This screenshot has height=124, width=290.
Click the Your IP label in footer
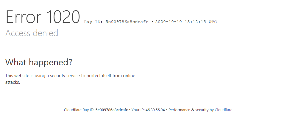click(138, 110)
